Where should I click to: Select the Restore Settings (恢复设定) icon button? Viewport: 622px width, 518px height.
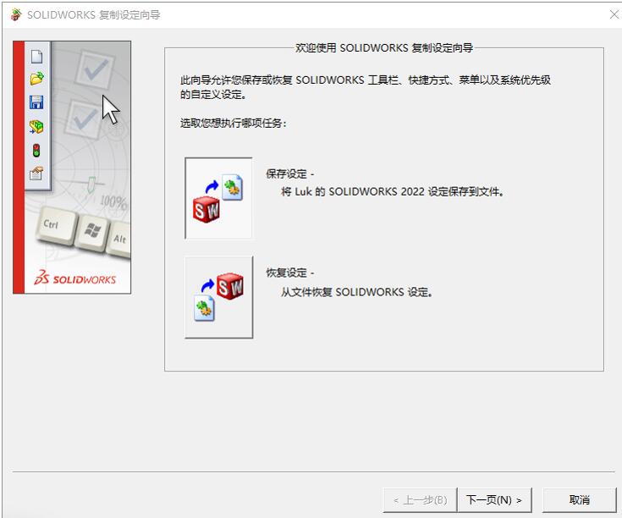click(x=218, y=297)
